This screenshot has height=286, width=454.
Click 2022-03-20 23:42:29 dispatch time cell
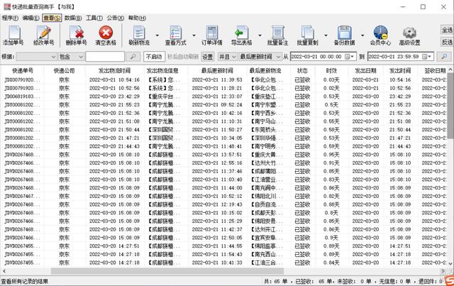[x=114, y=97]
